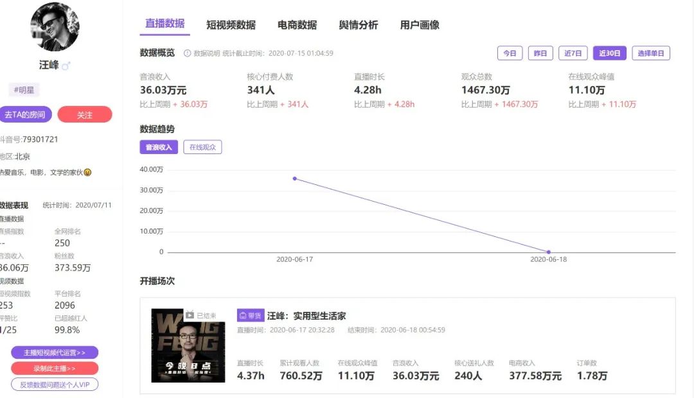Click the 录制此主播 button
Image resolution: width=694 pixels, height=398 pixels.
pos(55,368)
